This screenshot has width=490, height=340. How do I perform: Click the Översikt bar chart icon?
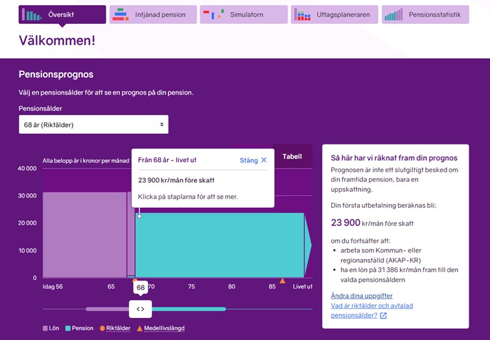pos(31,14)
